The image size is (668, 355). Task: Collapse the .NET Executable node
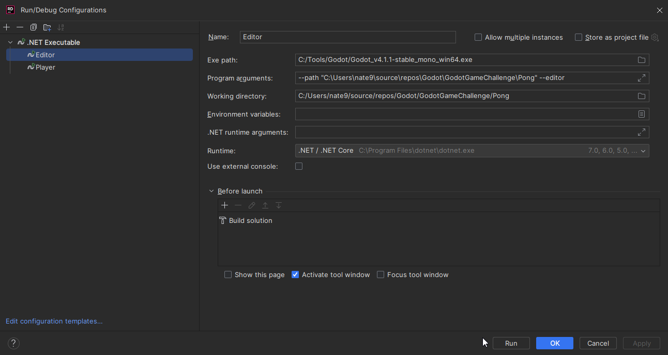coord(10,42)
